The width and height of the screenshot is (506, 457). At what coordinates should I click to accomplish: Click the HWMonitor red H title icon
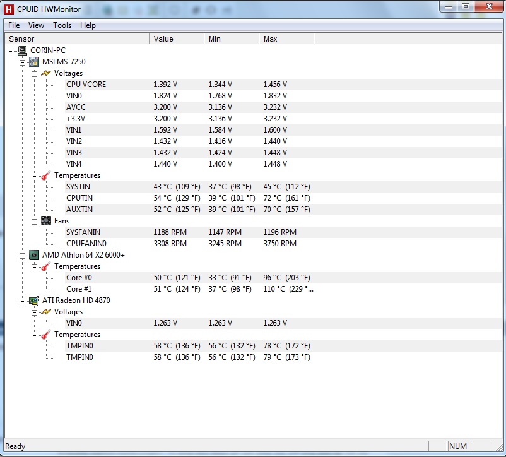(8, 9)
